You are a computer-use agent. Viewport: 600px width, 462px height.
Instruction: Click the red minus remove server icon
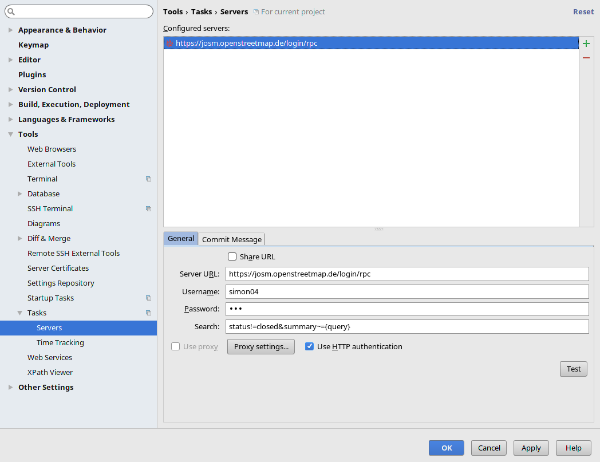[586, 58]
